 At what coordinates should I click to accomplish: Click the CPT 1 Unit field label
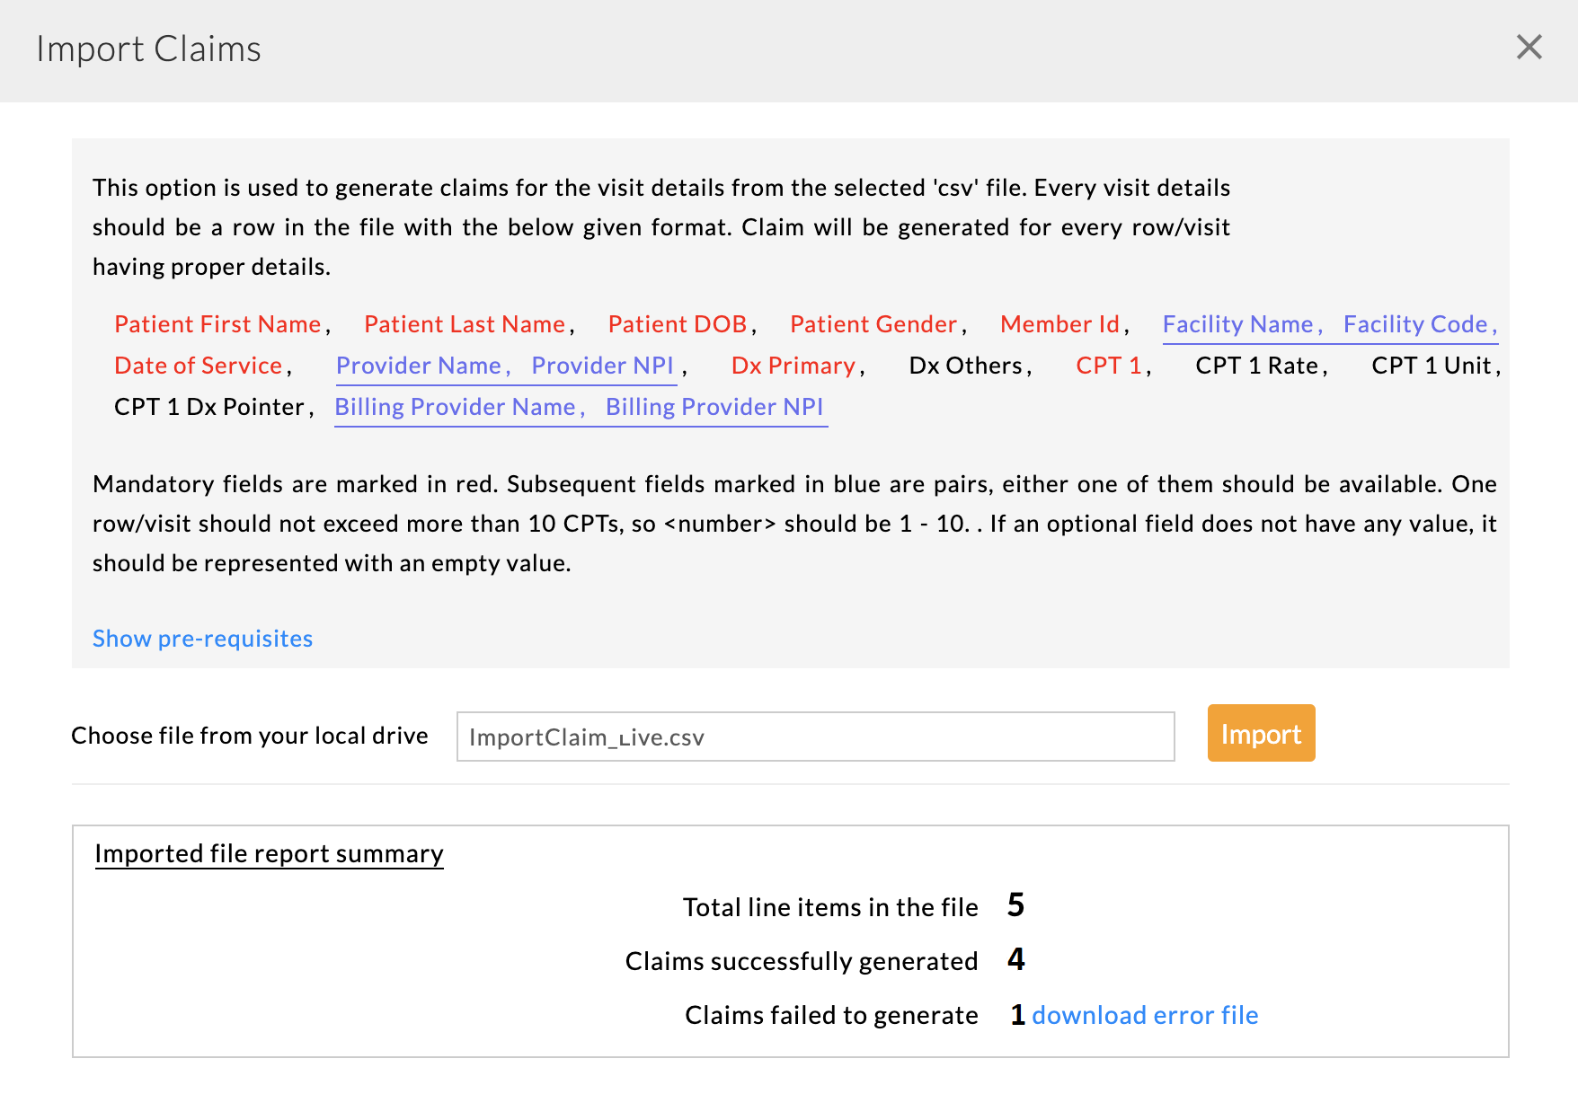1432,366
